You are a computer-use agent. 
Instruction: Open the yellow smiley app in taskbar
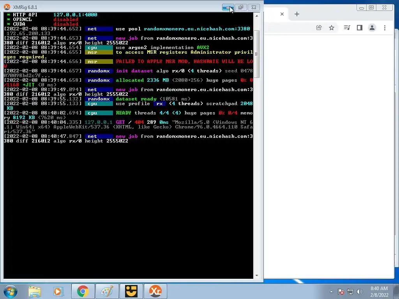(131, 291)
